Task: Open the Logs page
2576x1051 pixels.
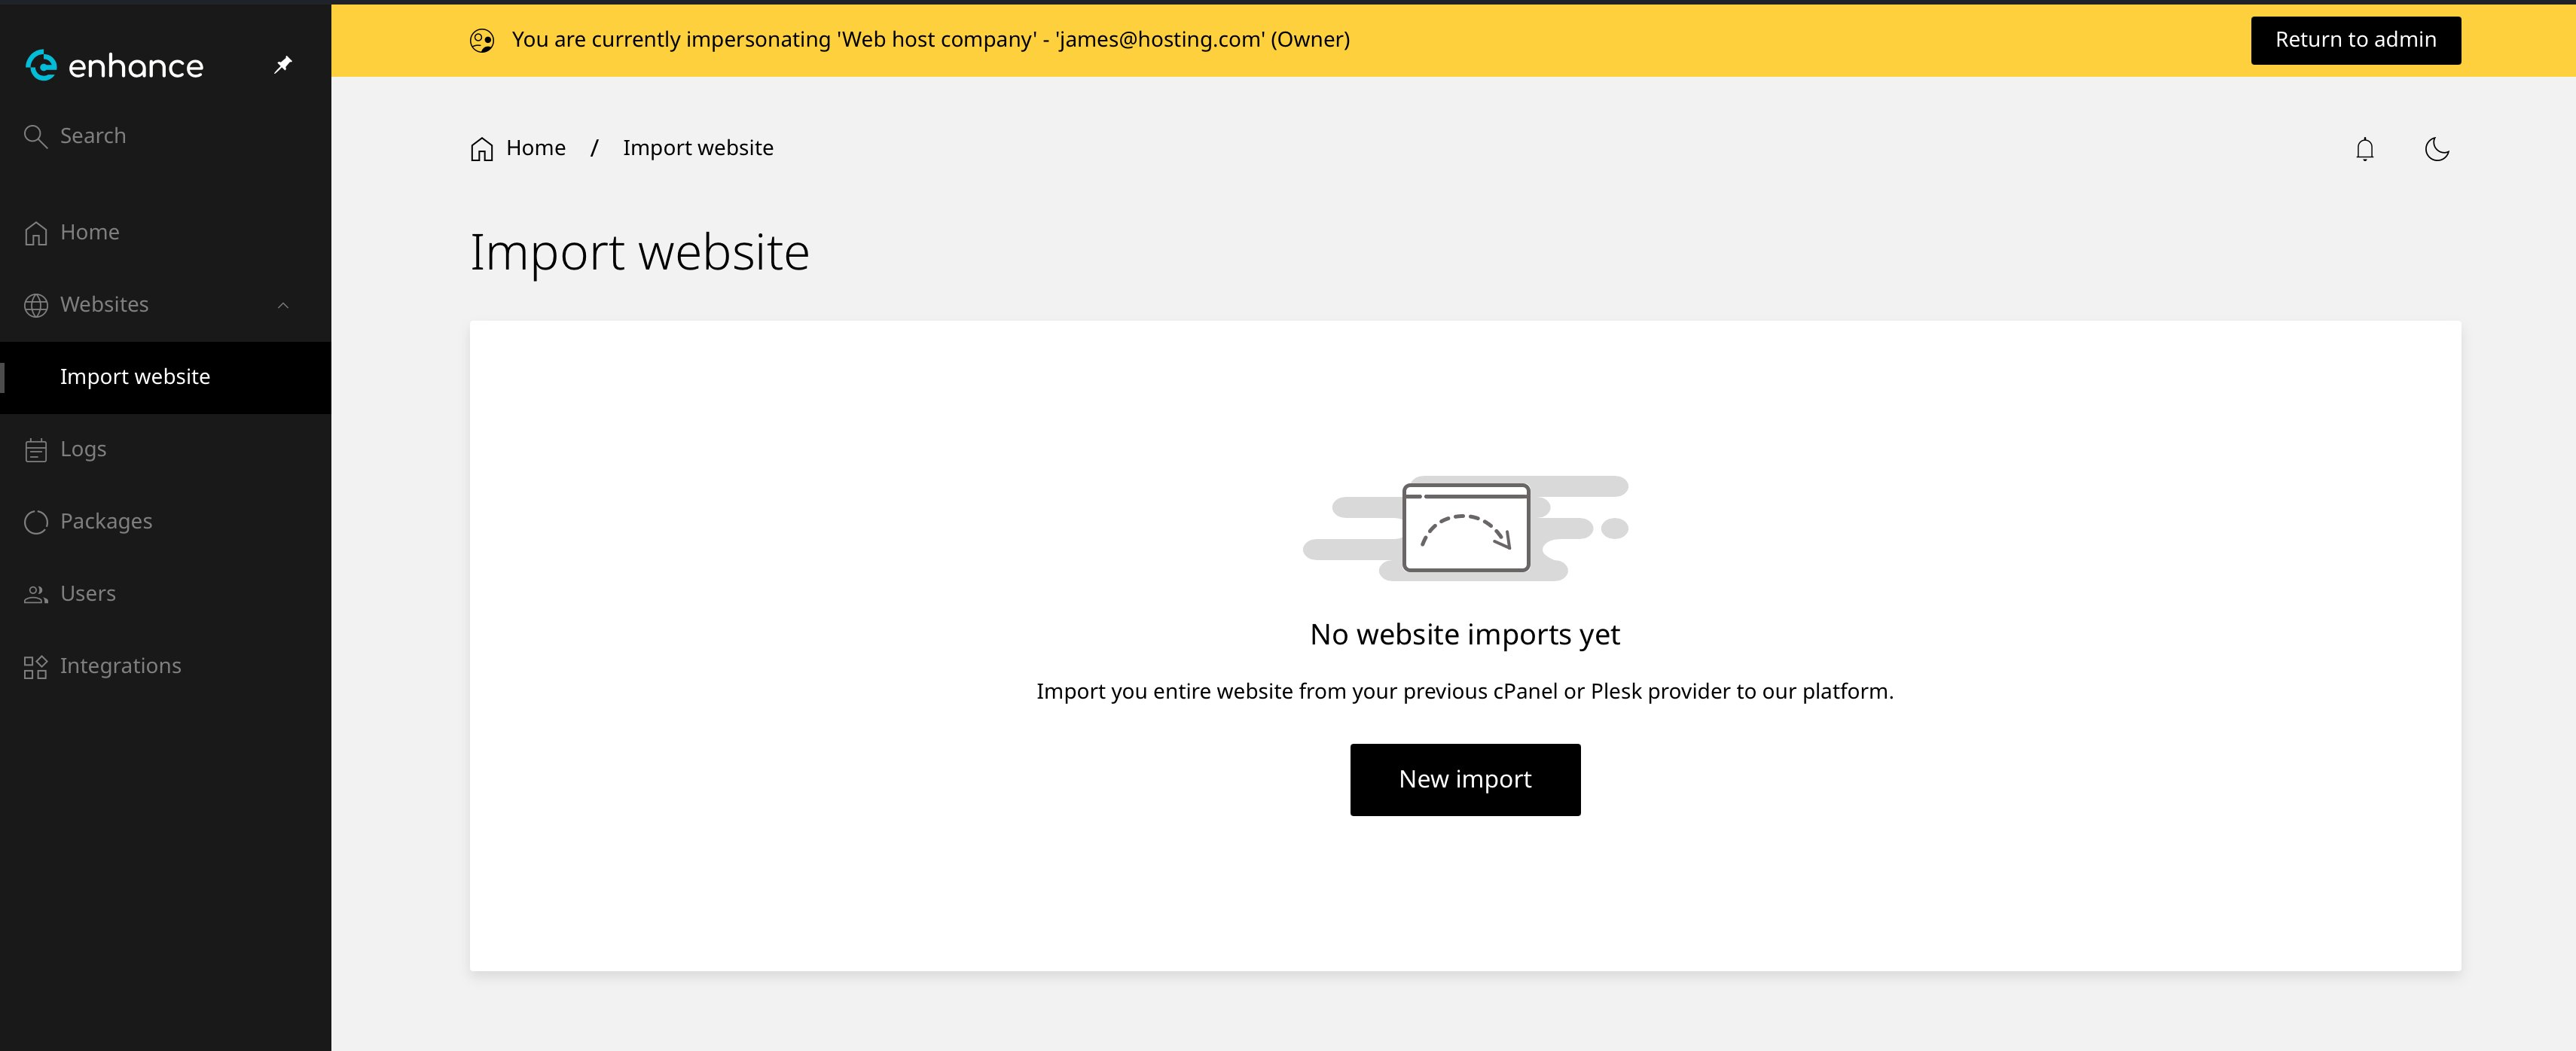Action: click(83, 449)
